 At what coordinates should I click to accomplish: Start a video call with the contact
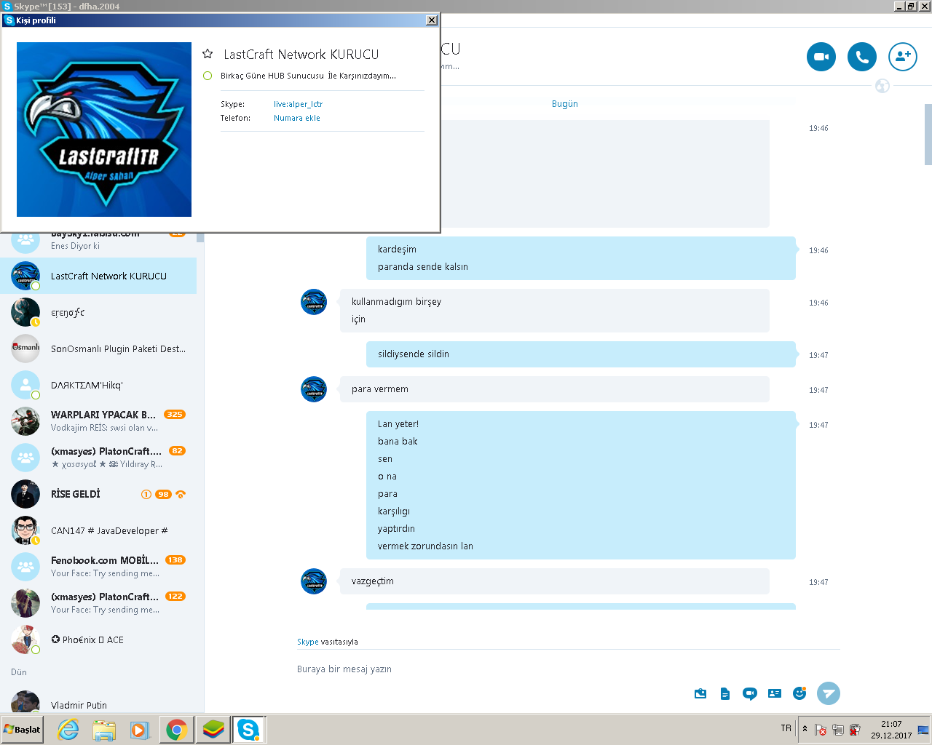(x=821, y=57)
